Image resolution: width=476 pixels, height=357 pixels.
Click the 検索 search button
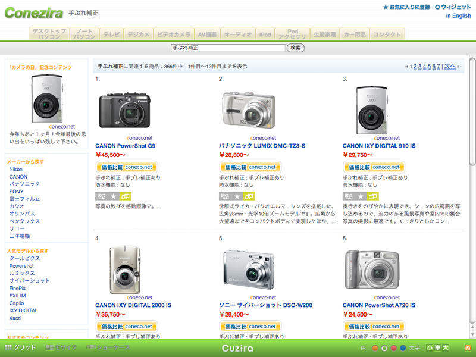pyautogui.click(x=296, y=48)
